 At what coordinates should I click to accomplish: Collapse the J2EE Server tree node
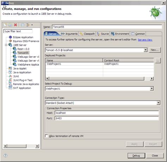(x=6, y=45)
